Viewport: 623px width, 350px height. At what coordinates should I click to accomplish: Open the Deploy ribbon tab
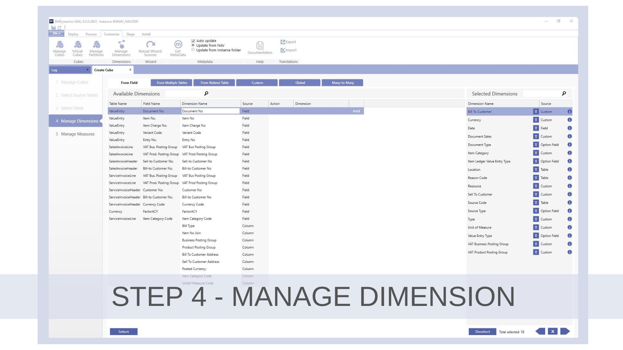click(73, 34)
